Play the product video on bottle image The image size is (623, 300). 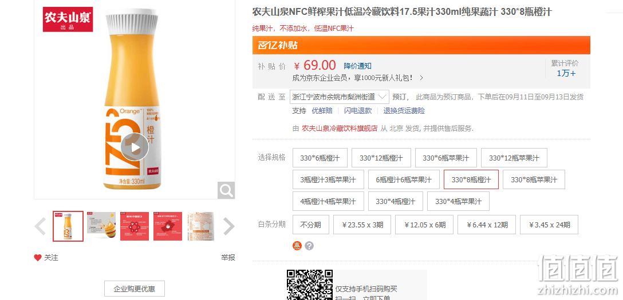coord(135,147)
